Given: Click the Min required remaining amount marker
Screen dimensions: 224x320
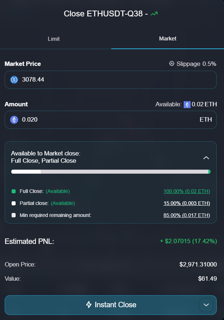Looking at the screenshot, I should [13, 215].
